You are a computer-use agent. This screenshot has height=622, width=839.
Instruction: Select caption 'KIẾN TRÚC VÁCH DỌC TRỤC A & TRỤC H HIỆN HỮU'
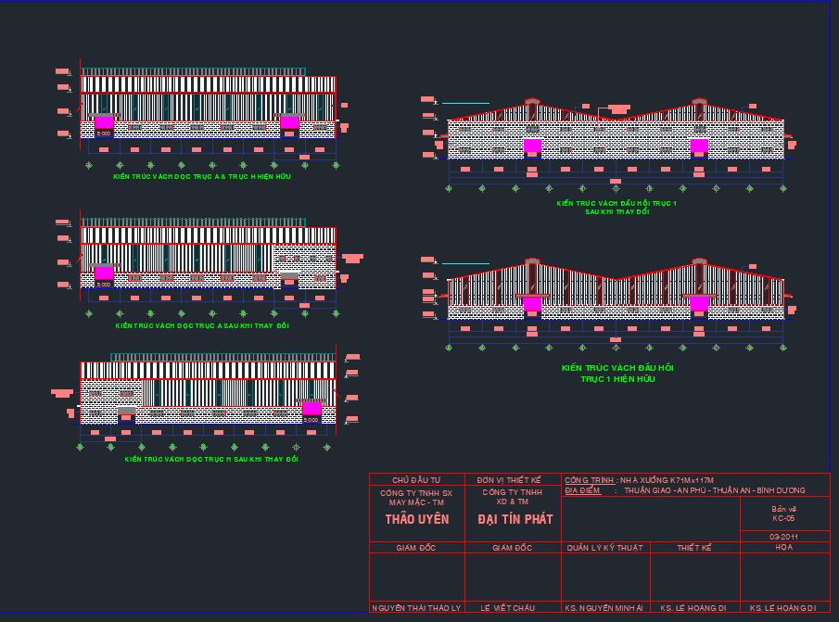[x=202, y=176]
